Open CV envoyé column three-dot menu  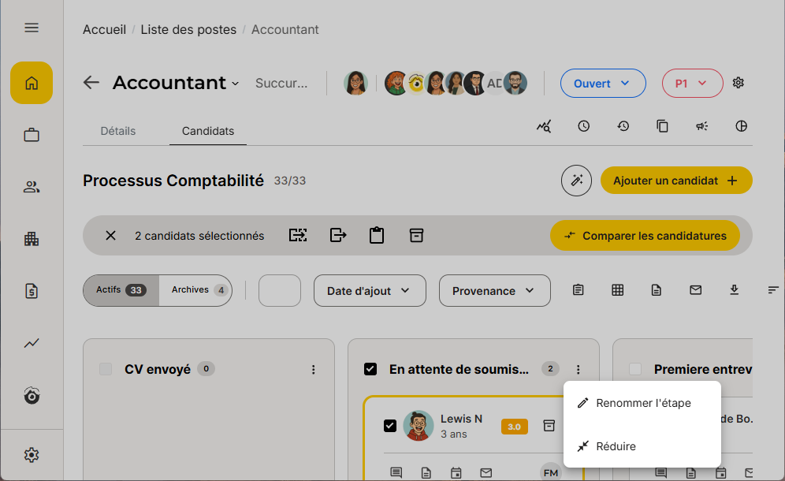(314, 370)
